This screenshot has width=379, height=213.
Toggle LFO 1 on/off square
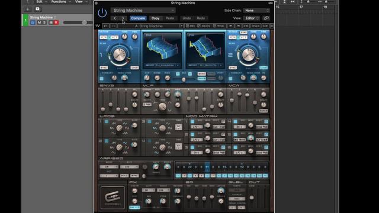click(x=107, y=122)
